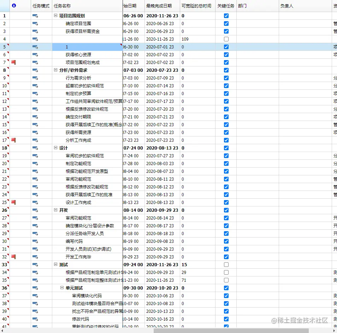Click the red milestone flag beside 项目范围规划完成
The height and width of the screenshot is (333, 337).
[x=13, y=62]
